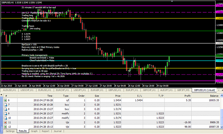Click the balance value 10087.35
This screenshot has height=134, width=223.
[214, 127]
